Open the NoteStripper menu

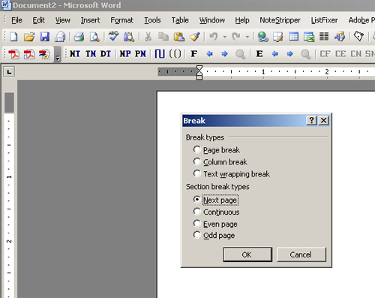[x=280, y=20]
